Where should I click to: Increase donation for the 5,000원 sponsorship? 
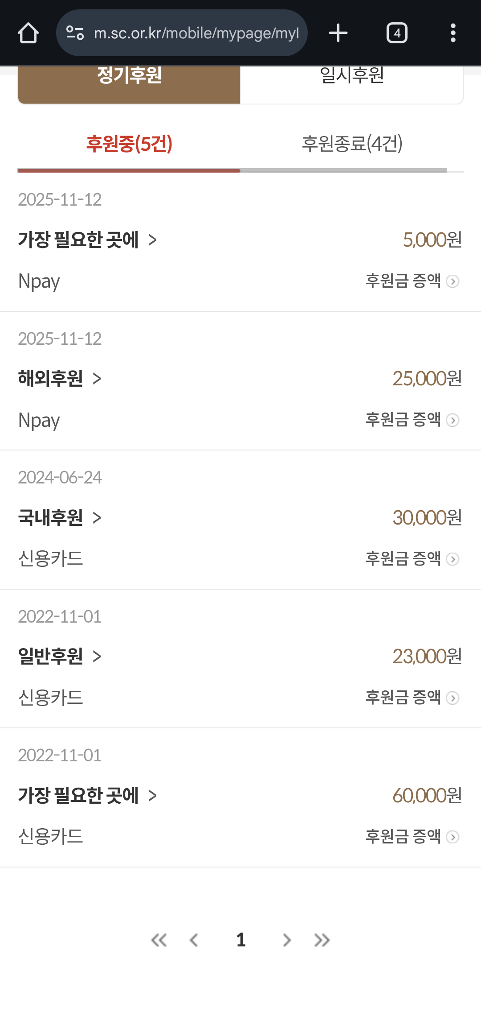(x=412, y=281)
